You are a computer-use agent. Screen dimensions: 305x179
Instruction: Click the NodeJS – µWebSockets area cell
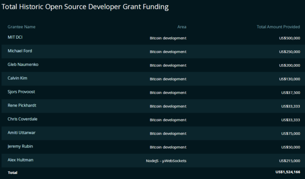(166, 161)
